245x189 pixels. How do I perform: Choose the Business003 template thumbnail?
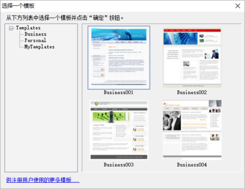pos(119,130)
